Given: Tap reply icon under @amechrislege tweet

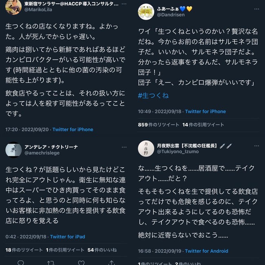Looking at the screenshot, I should pos(21,263).
